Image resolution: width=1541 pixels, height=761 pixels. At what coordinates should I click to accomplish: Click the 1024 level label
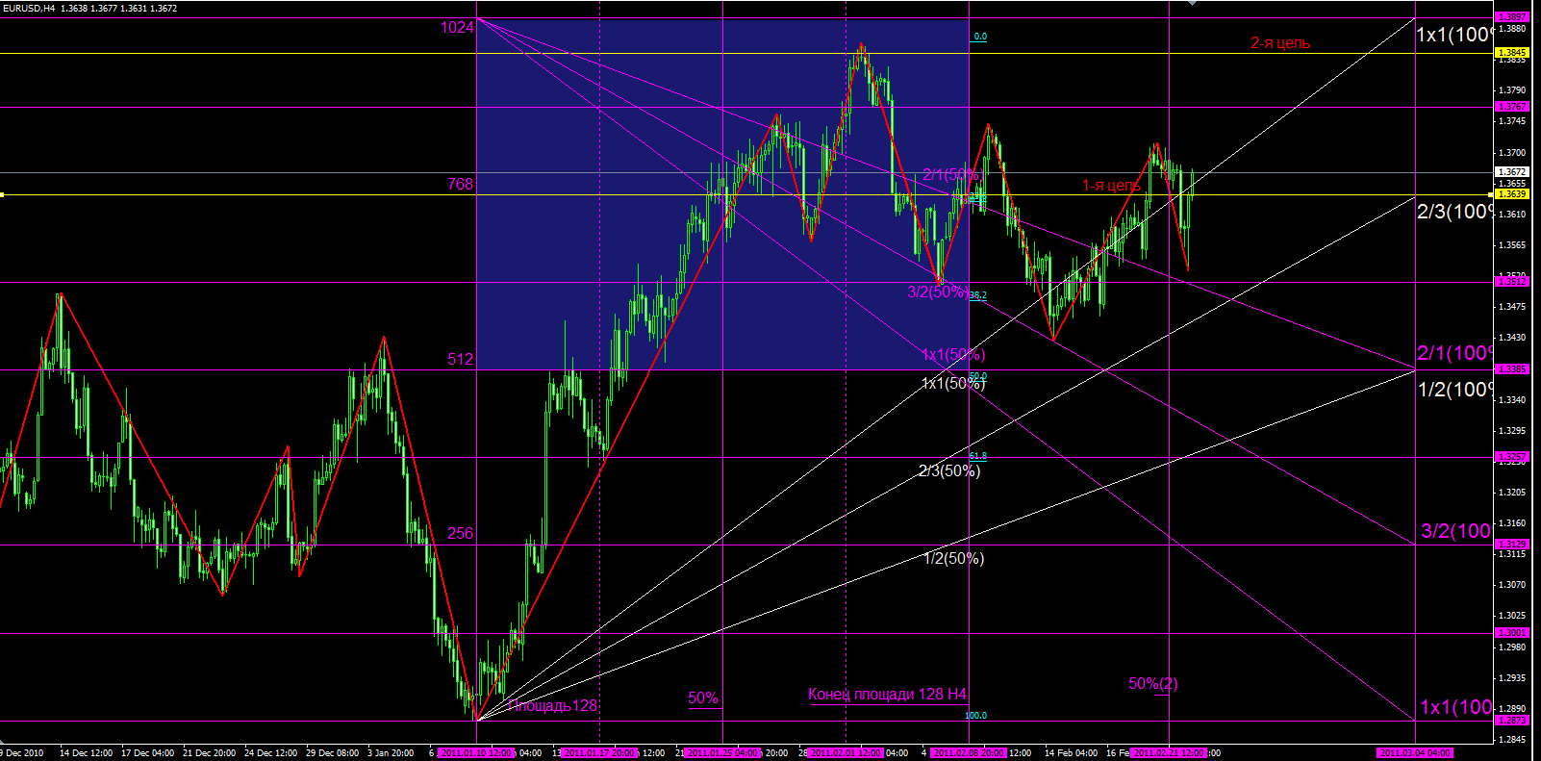(457, 28)
